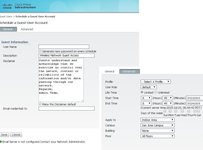The width and height of the screenshot is (203, 150).
Task: Click the Cancel button
Action: 16,134
